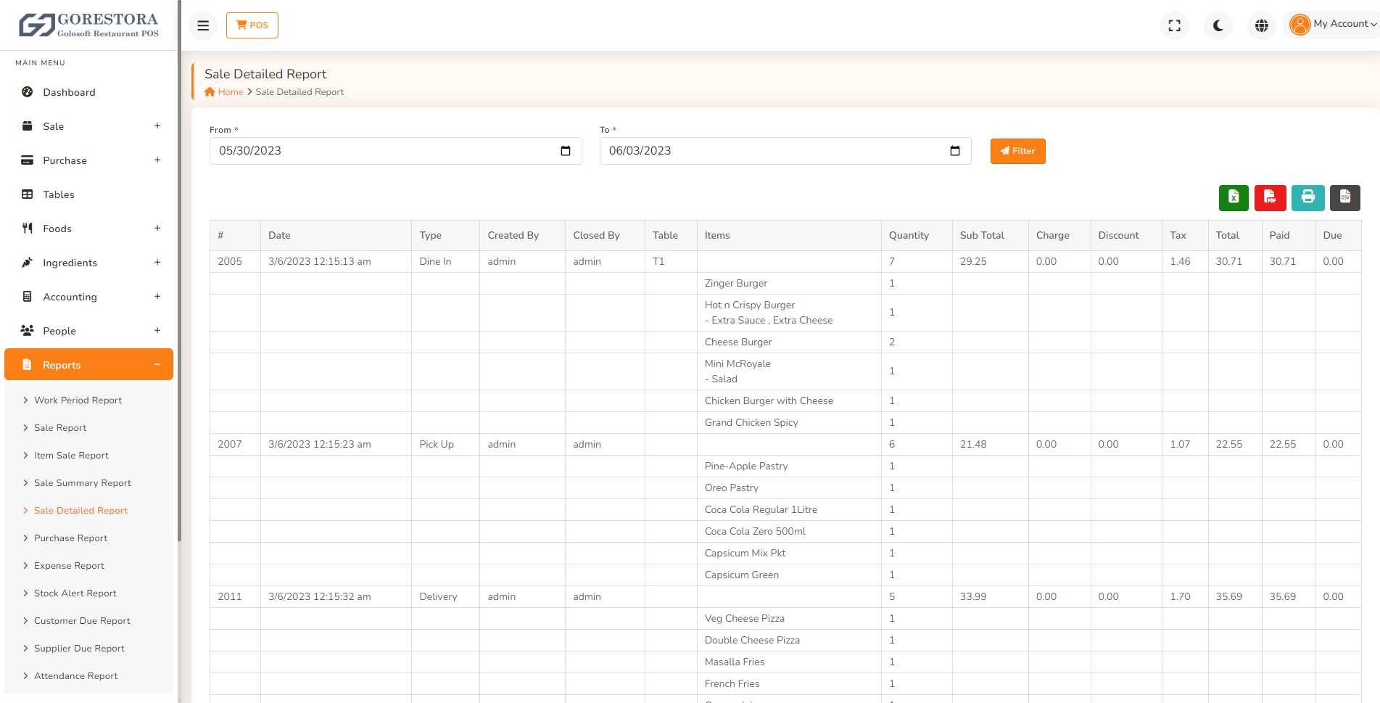Print the Sale Detailed Report
This screenshot has height=703, width=1380.
pos(1307,197)
